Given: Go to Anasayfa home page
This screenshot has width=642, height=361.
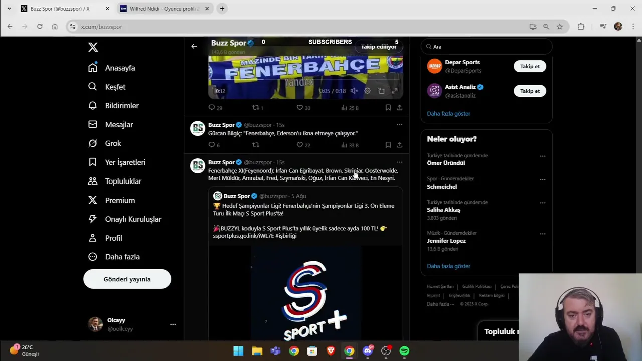Looking at the screenshot, I should [x=112, y=68].
